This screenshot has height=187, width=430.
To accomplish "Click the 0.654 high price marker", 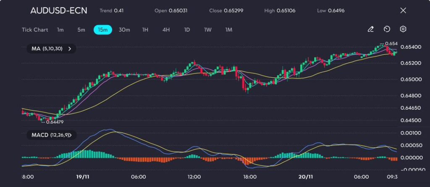I will click(391, 44).
